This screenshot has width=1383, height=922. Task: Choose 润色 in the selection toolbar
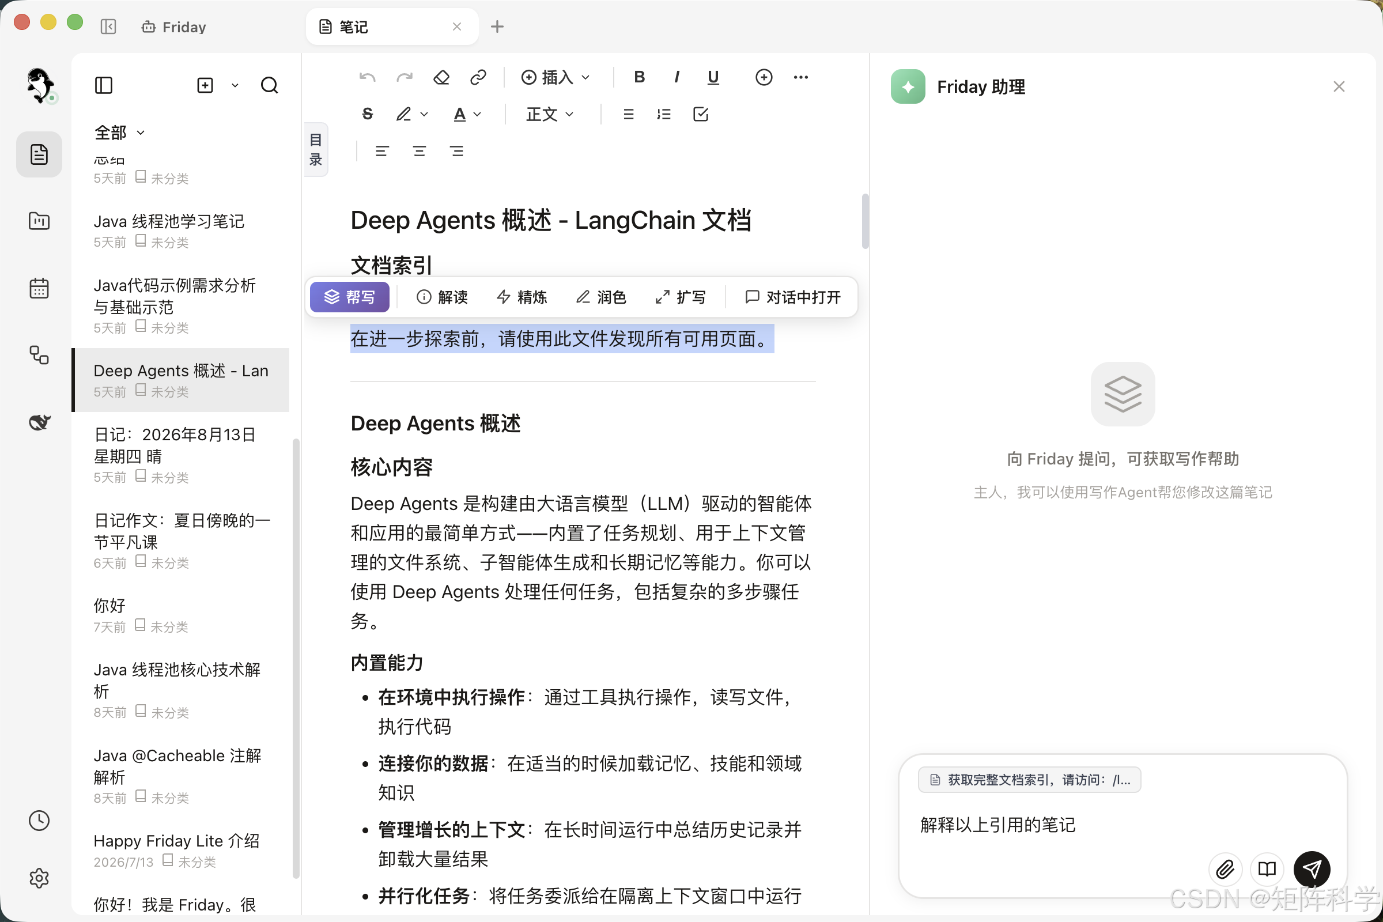pos(601,297)
